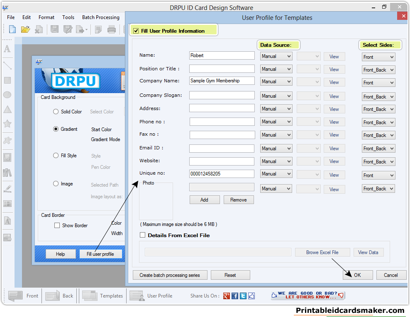The width and height of the screenshot is (410, 317).
Task: Click the thumbs-up like share icon
Action: pos(251,295)
